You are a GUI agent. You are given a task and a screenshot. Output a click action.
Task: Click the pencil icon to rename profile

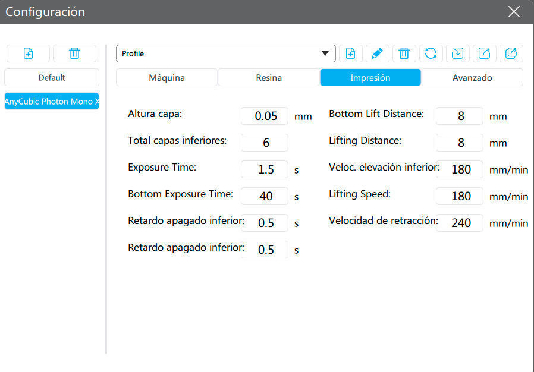click(x=377, y=53)
